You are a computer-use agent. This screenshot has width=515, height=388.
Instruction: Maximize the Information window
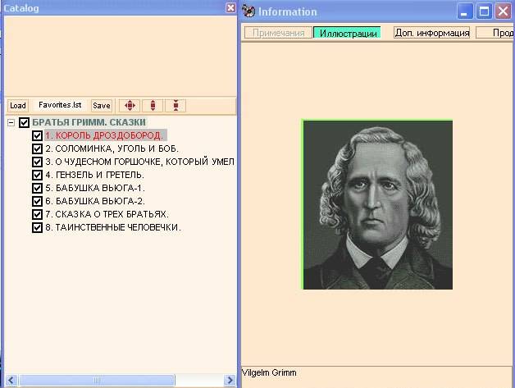[x=484, y=11]
